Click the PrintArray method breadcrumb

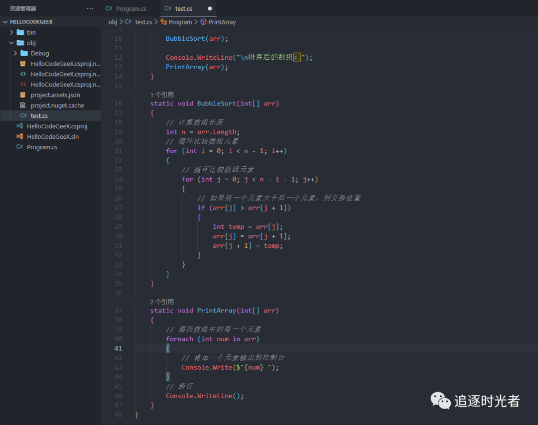tap(222, 22)
